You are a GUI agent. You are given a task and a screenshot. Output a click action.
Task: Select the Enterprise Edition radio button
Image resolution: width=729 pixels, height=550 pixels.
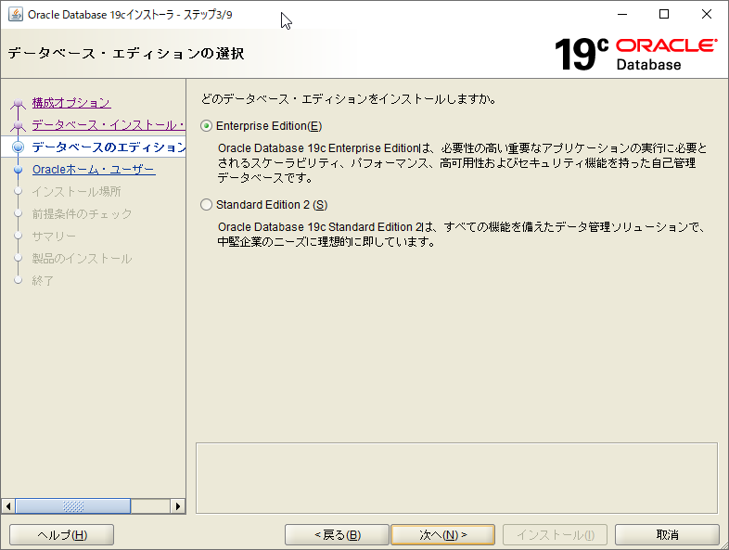point(207,126)
